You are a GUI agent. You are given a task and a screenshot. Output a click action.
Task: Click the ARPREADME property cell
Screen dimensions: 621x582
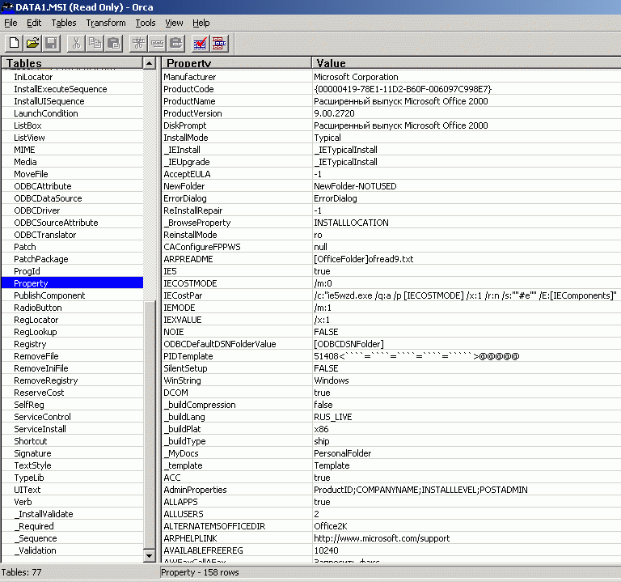pyautogui.click(x=237, y=259)
